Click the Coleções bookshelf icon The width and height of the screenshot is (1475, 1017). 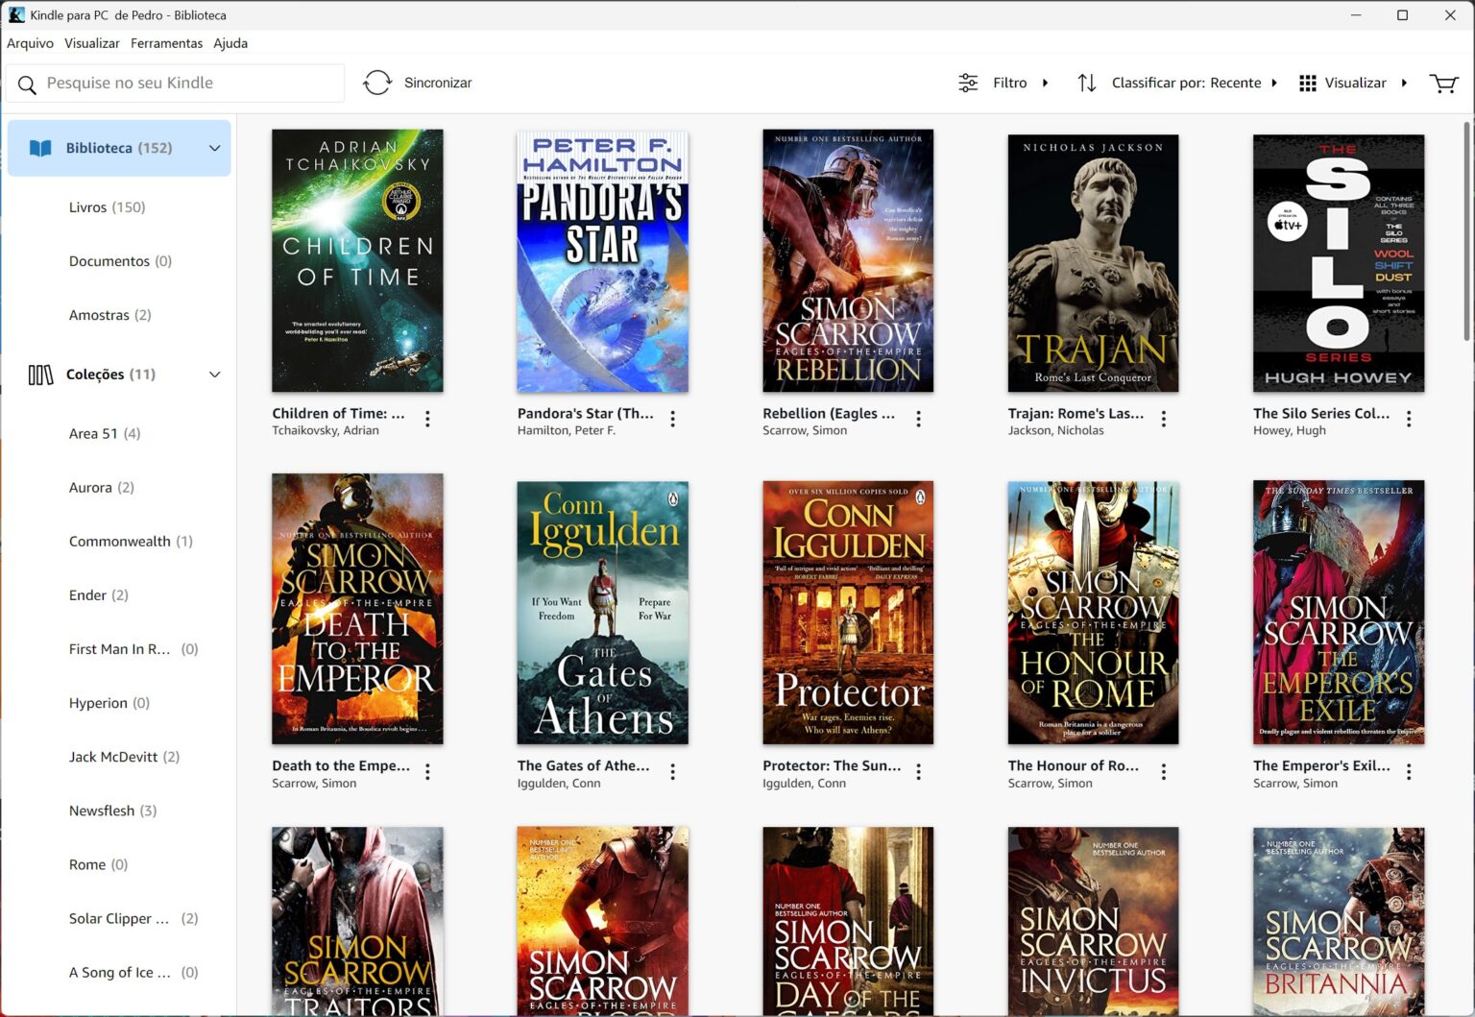40,375
